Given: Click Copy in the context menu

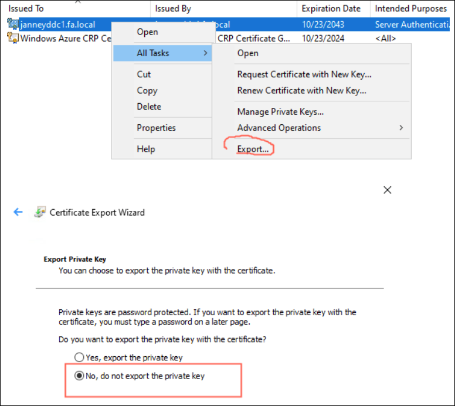Looking at the screenshot, I should pos(147,91).
